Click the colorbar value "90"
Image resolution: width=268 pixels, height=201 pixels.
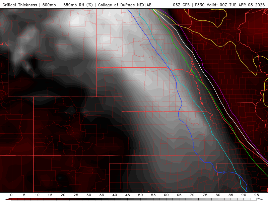coord(244,195)
